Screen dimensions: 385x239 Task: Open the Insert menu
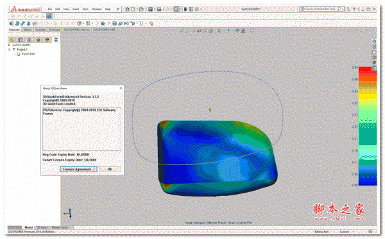(76, 10)
